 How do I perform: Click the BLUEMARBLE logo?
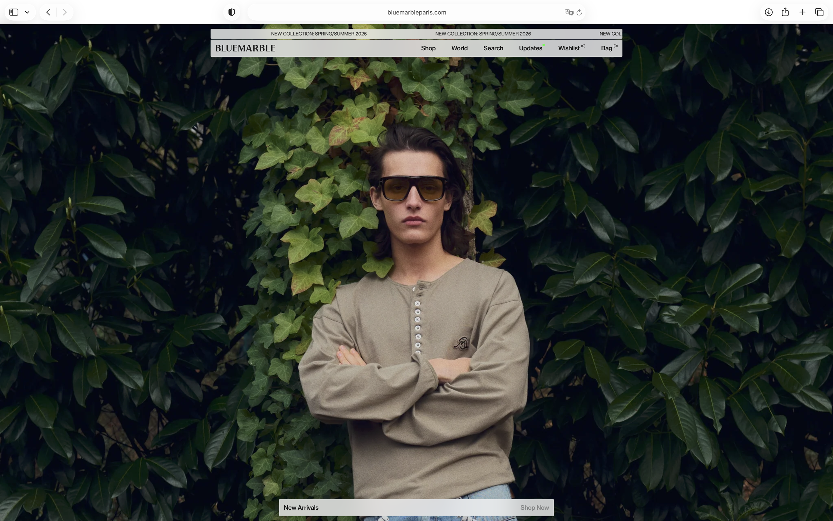click(x=245, y=48)
